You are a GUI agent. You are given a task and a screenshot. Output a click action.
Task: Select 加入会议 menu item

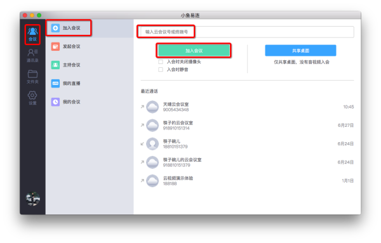90,28
